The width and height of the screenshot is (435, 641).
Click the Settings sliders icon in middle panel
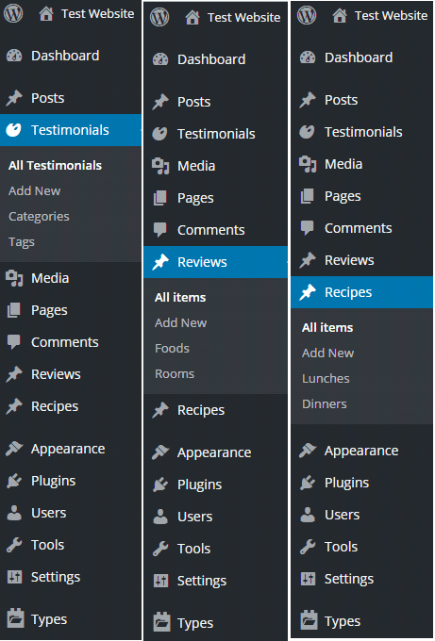(x=160, y=581)
